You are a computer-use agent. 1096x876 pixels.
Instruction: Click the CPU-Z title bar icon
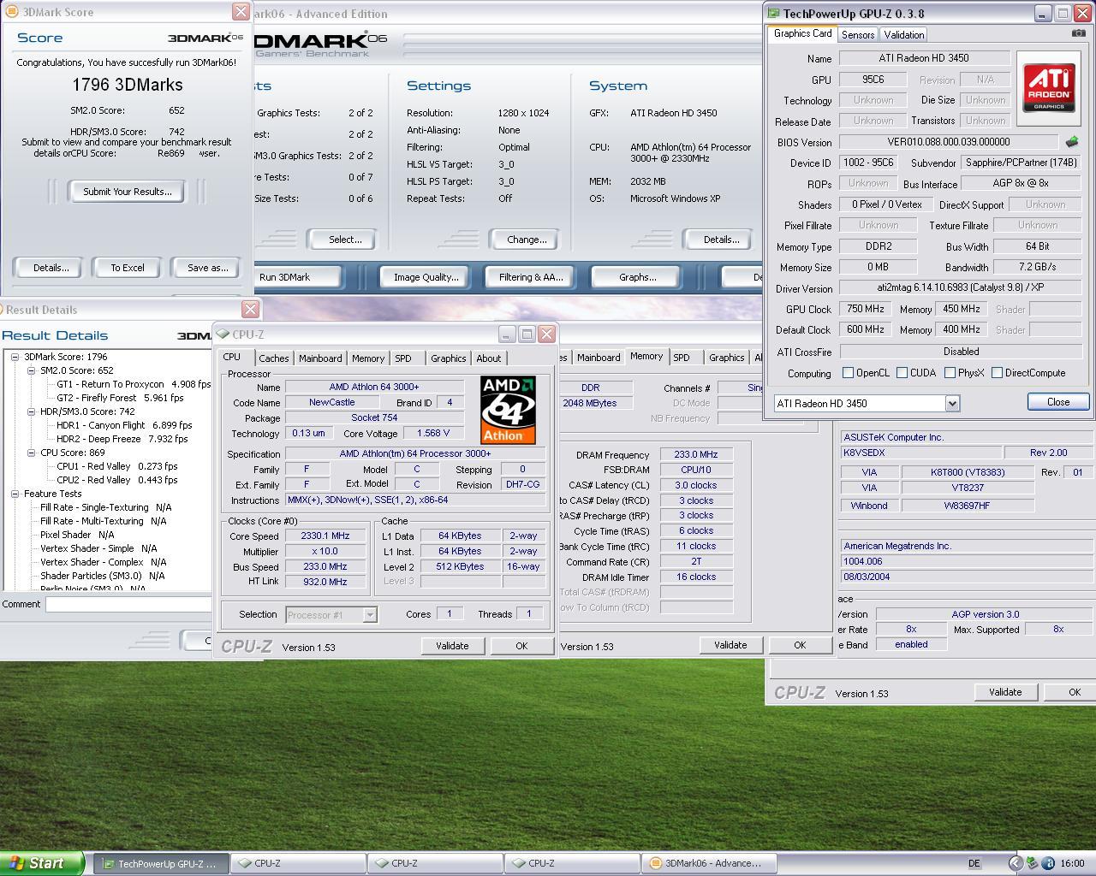pyautogui.click(x=223, y=334)
